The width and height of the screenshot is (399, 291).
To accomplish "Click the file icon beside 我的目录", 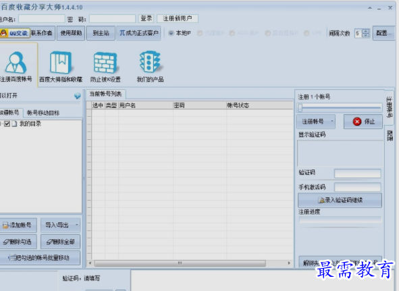I will tap(14, 124).
